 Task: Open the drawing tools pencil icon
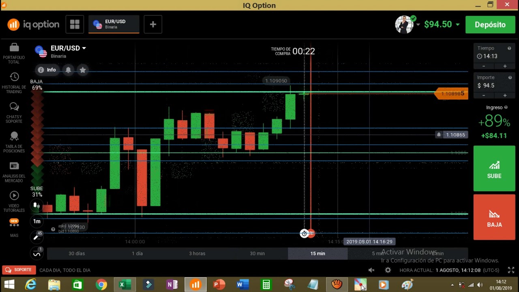(x=36, y=237)
